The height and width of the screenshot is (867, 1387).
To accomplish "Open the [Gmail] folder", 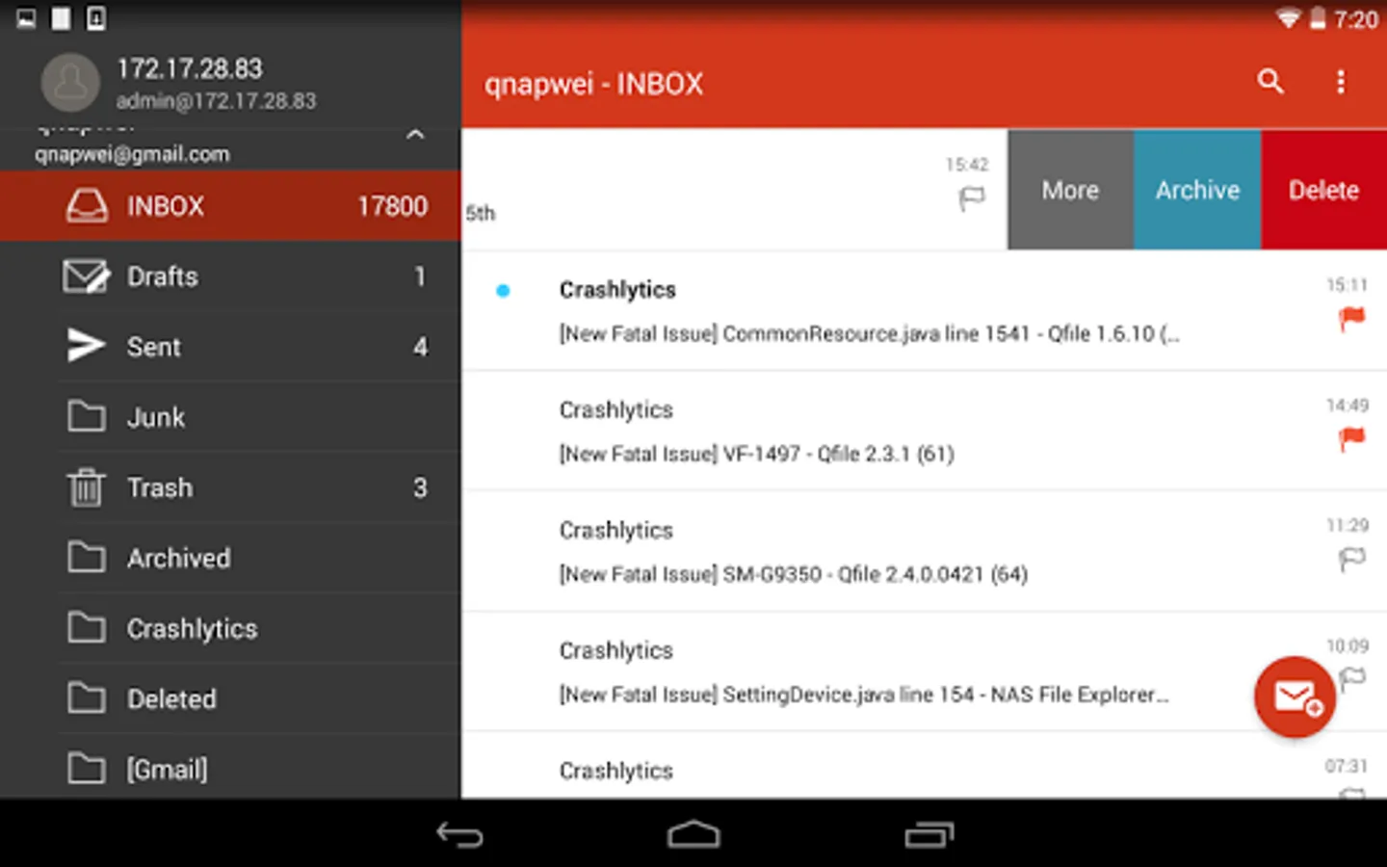I will point(230,768).
